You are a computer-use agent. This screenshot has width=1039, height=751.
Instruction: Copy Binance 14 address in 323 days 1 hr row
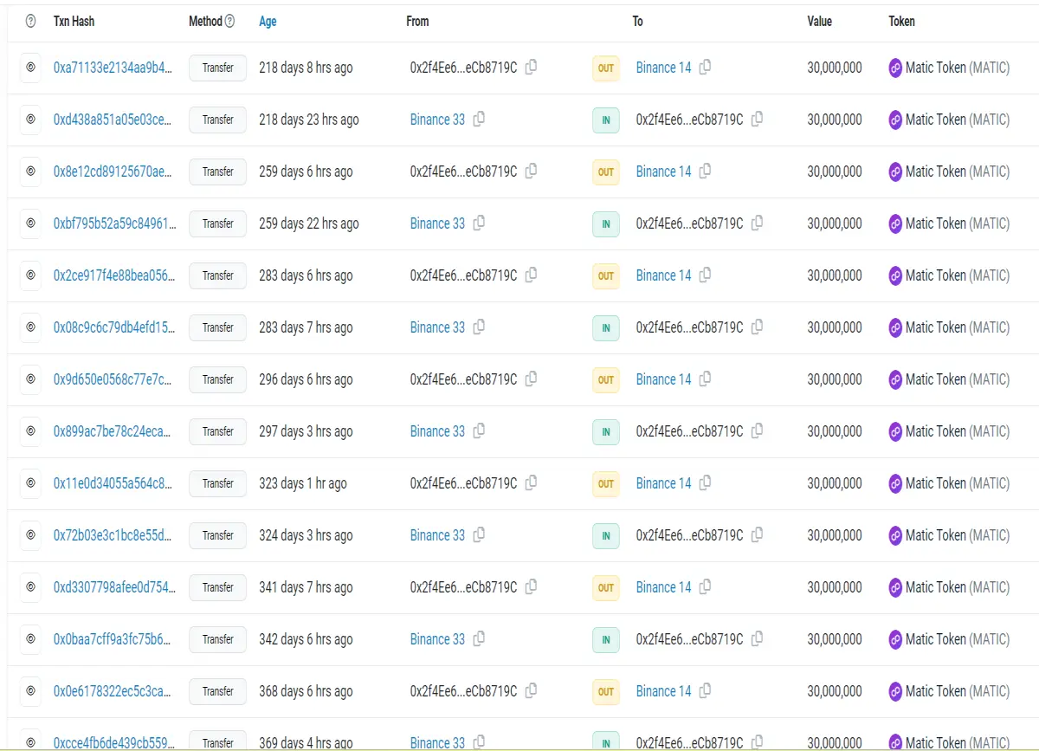(705, 482)
